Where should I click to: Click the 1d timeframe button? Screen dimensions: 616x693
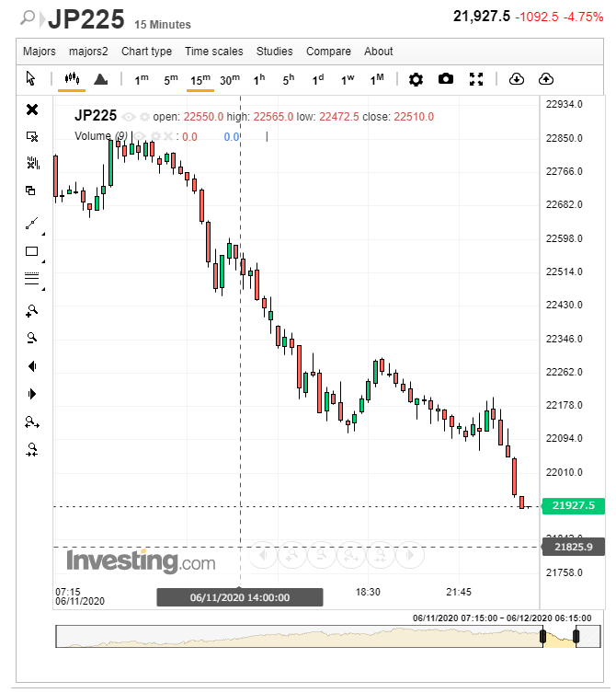pos(317,79)
